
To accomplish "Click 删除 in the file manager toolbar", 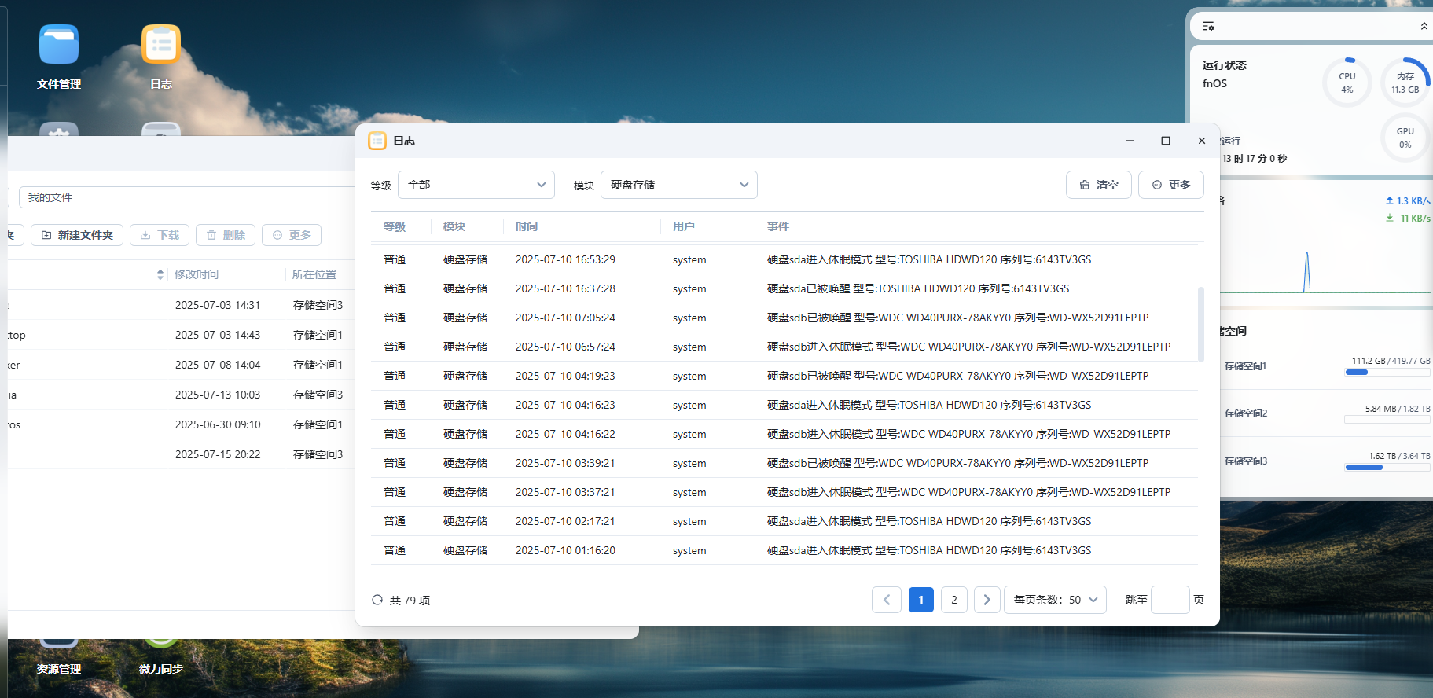I will (226, 235).
